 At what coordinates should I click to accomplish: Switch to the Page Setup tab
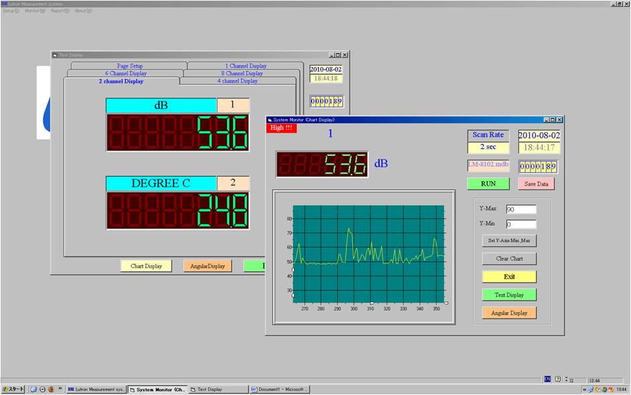tap(130, 66)
